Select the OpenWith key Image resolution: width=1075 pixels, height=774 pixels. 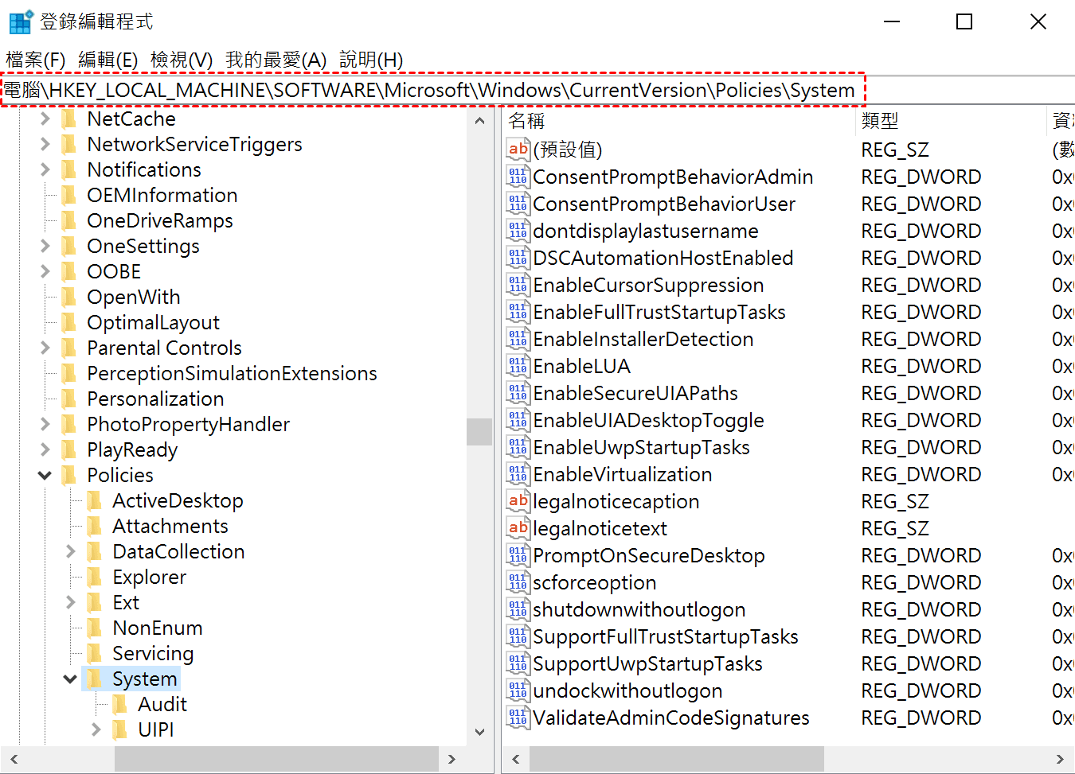tap(134, 298)
